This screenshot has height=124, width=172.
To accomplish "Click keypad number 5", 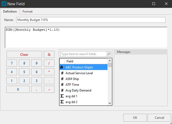I will click(x=24, y=72).
